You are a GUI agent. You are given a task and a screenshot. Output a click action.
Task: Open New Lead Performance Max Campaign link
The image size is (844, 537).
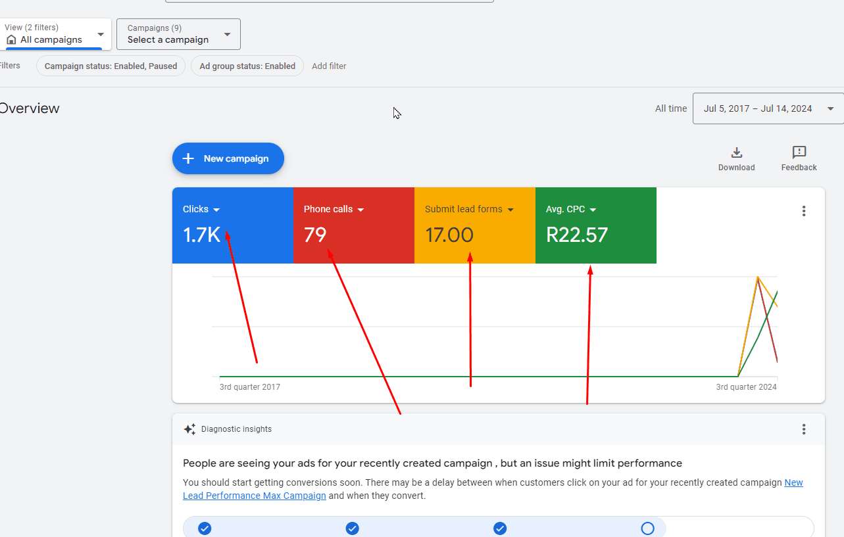255,496
